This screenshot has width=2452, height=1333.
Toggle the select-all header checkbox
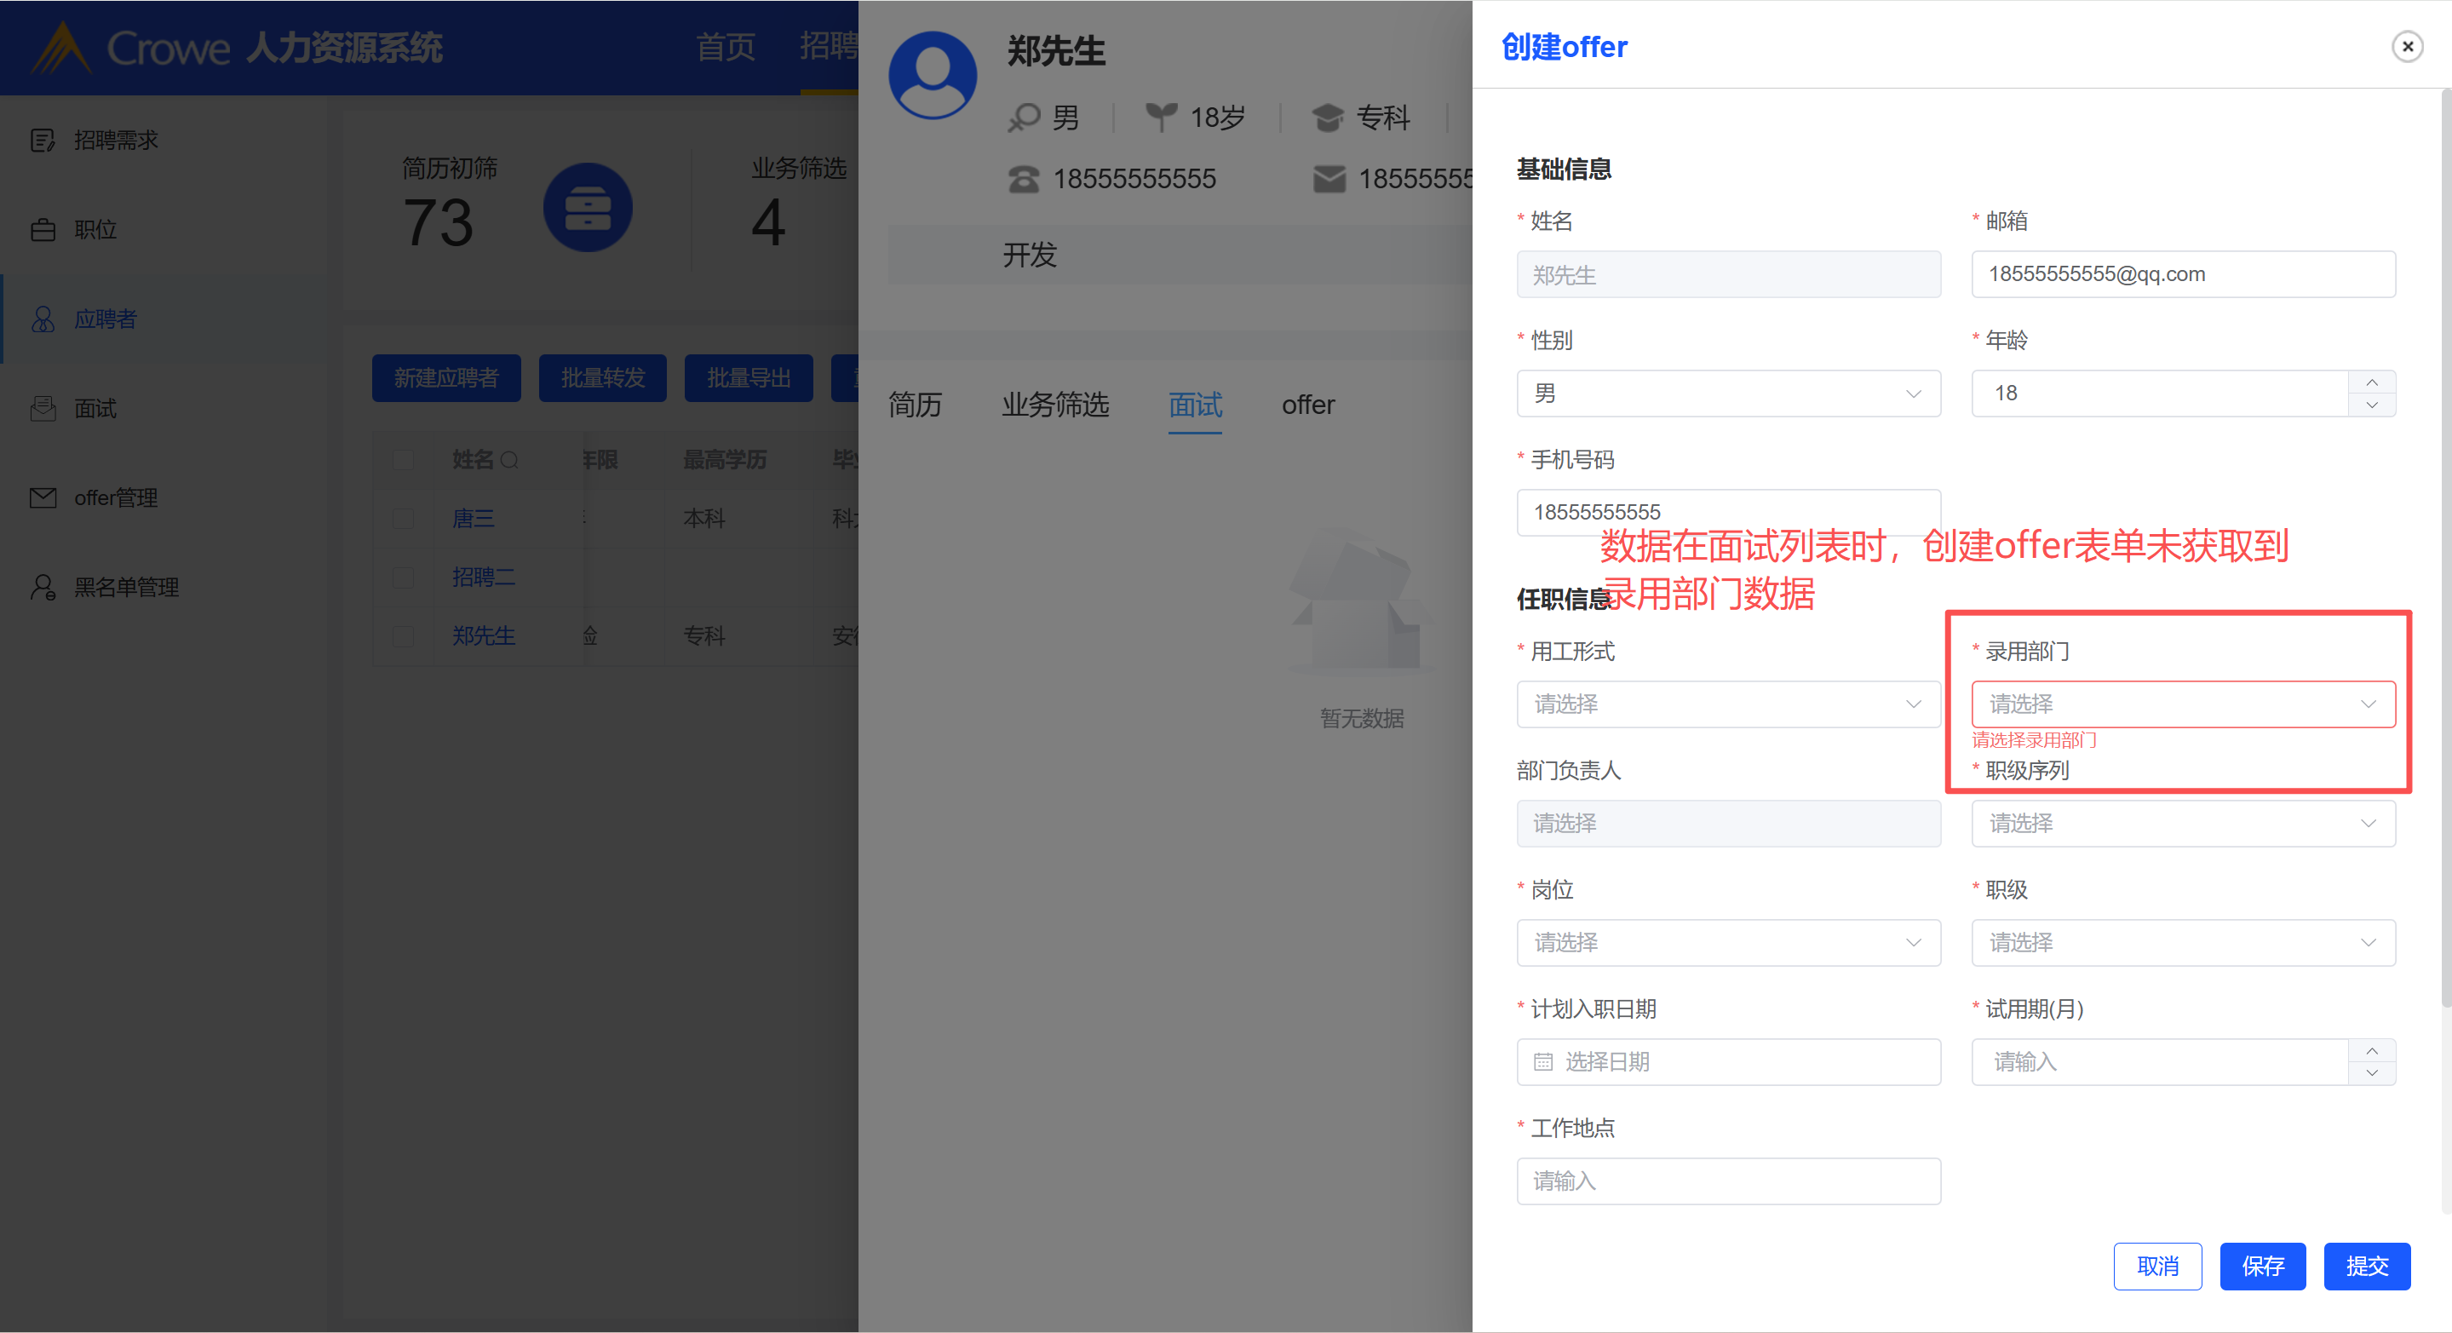[x=403, y=460]
